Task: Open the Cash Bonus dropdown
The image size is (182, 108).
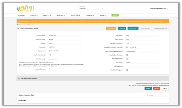Action: [x=143, y=35]
